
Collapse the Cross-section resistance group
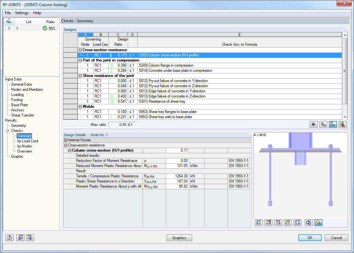[80, 50]
